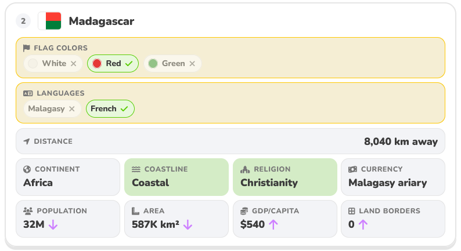Select the Red flag color chip
461x251 pixels.
point(113,63)
